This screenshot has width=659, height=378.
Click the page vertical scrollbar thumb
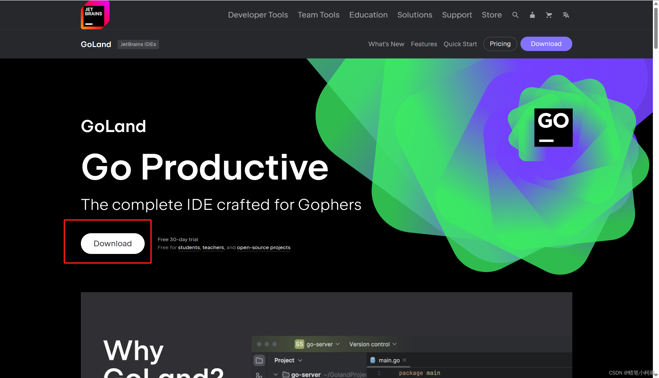coord(656,28)
